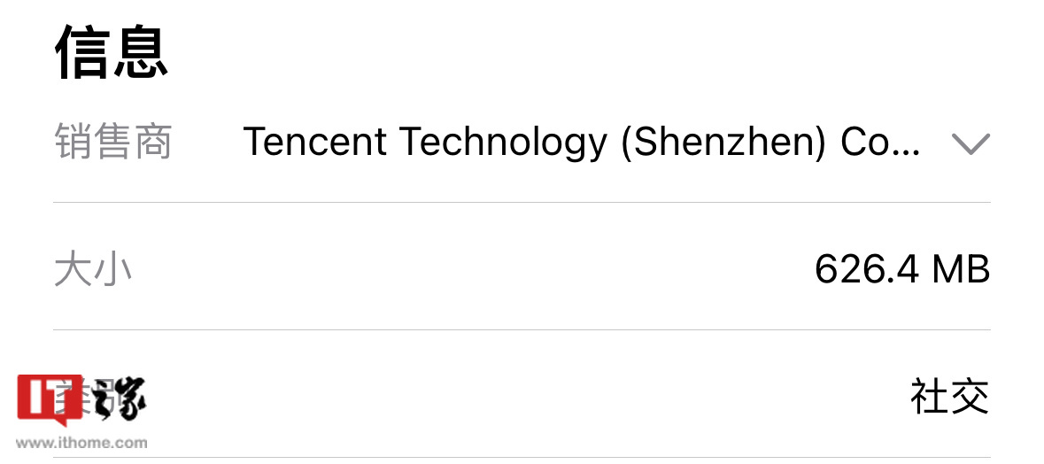Screen dimensions: 1044x464
Task: Click the divider below the 社交 row
Action: point(522,457)
